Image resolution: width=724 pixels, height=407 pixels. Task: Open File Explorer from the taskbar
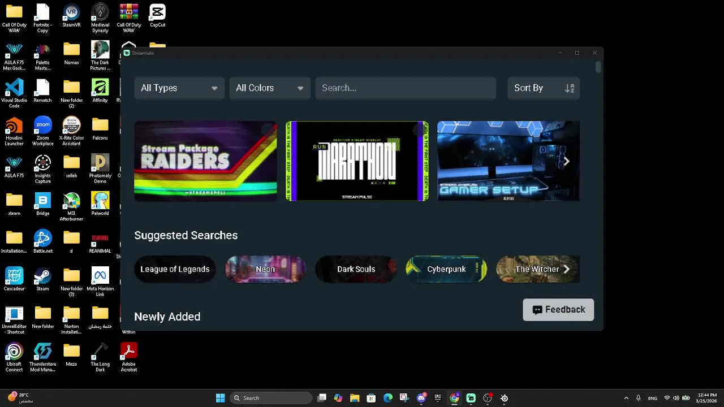(355, 398)
